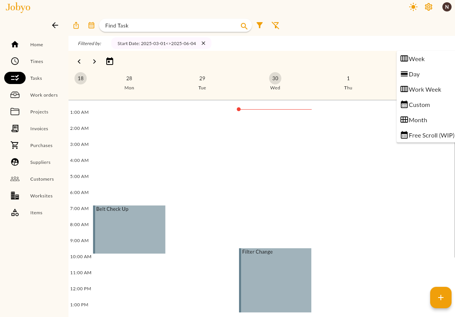Toggle light mode with the sun icon

pyautogui.click(x=413, y=6)
